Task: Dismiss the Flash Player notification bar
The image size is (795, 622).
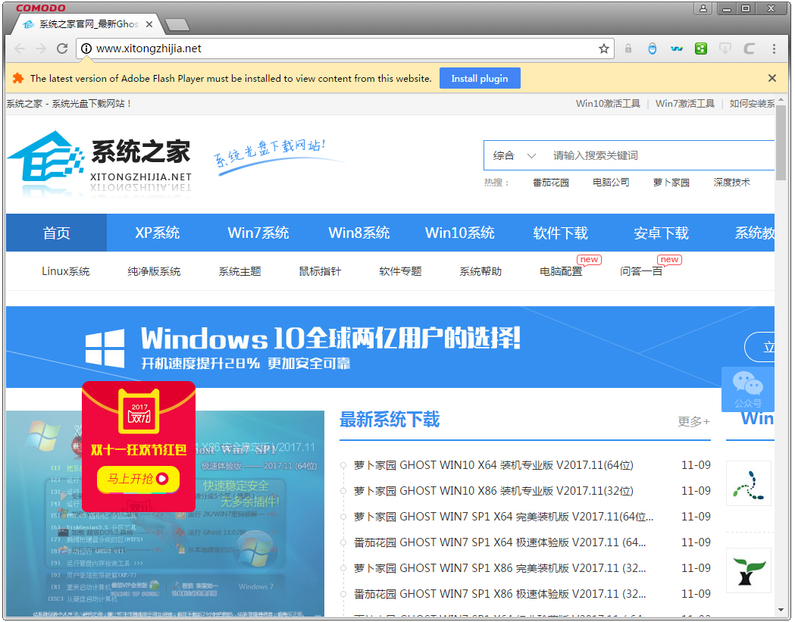Action: (x=772, y=78)
